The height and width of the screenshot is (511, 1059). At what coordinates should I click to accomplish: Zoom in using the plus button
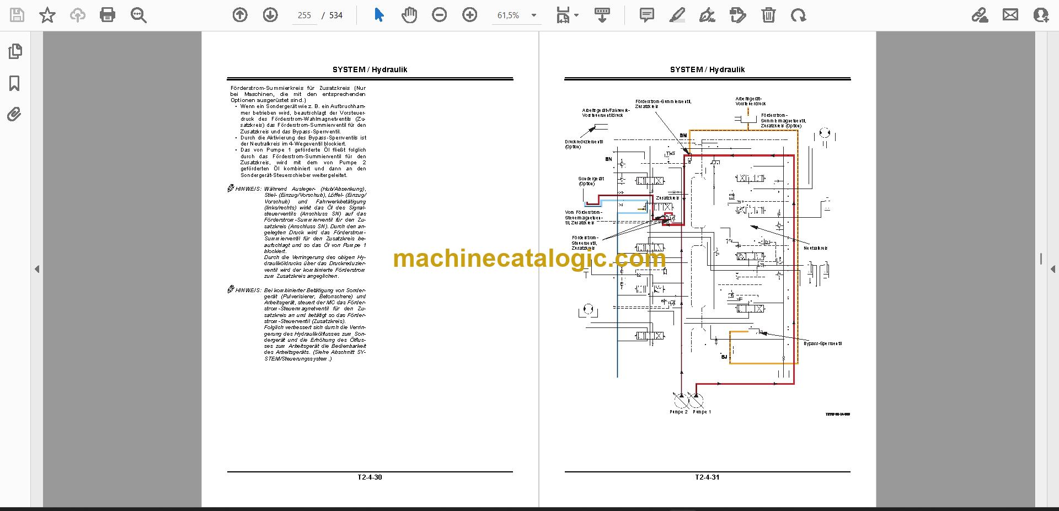point(470,15)
